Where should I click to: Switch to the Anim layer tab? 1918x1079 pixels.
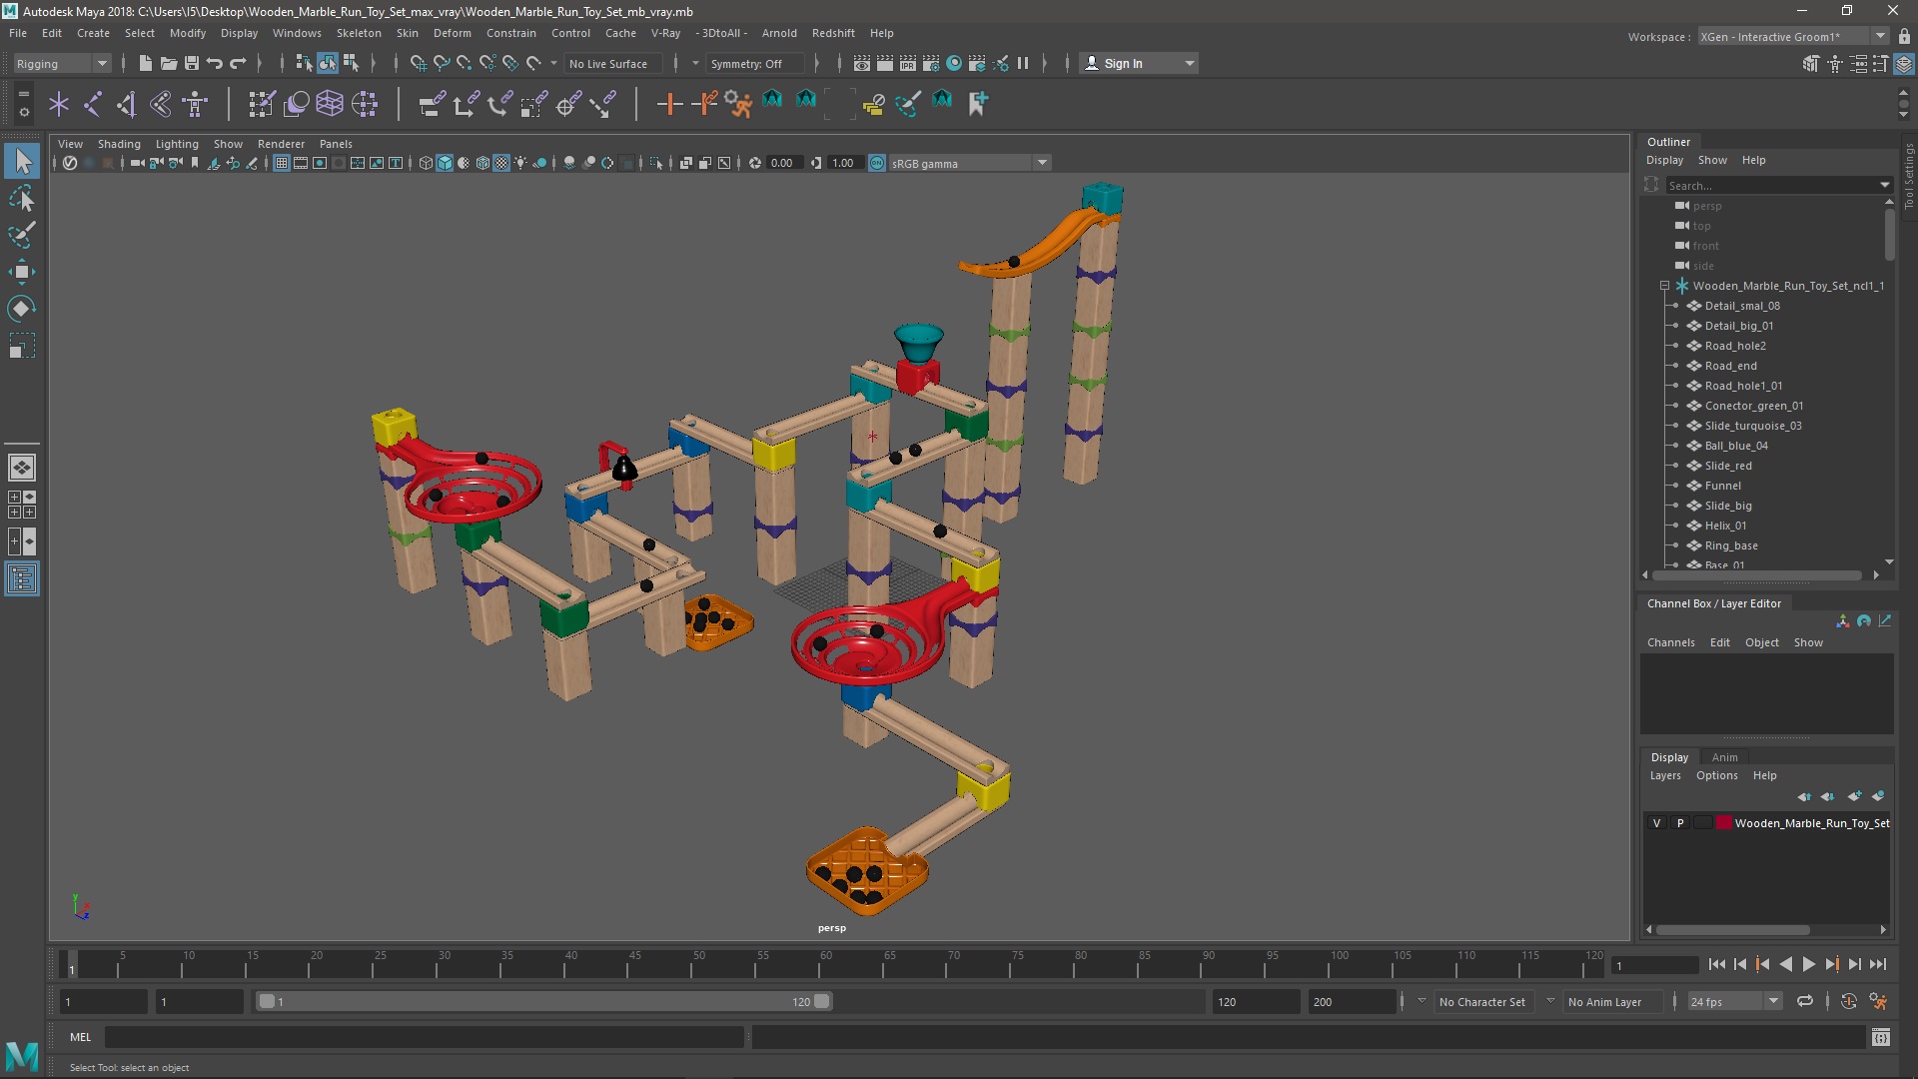1724,757
